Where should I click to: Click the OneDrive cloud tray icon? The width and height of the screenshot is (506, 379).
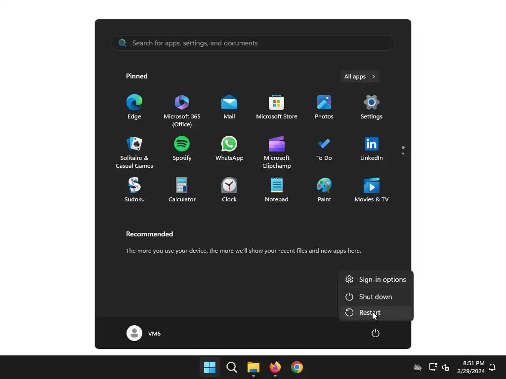tap(418, 367)
